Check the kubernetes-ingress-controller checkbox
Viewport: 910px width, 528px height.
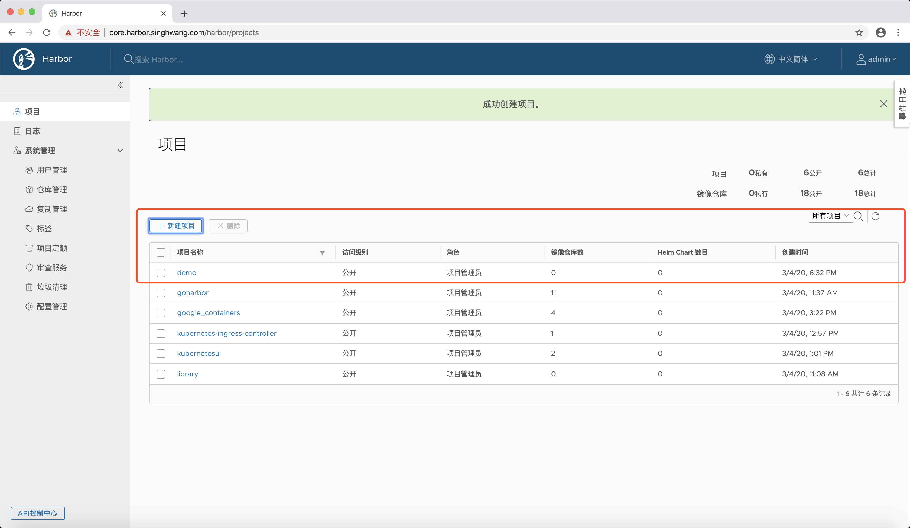pos(161,333)
